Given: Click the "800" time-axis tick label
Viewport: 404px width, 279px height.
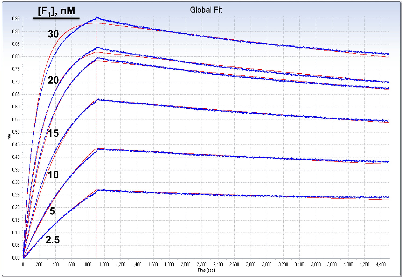Looking at the screenshot, I should click(88, 264).
